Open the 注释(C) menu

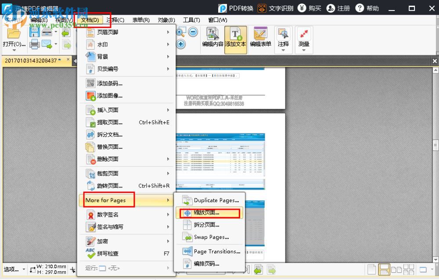point(116,20)
